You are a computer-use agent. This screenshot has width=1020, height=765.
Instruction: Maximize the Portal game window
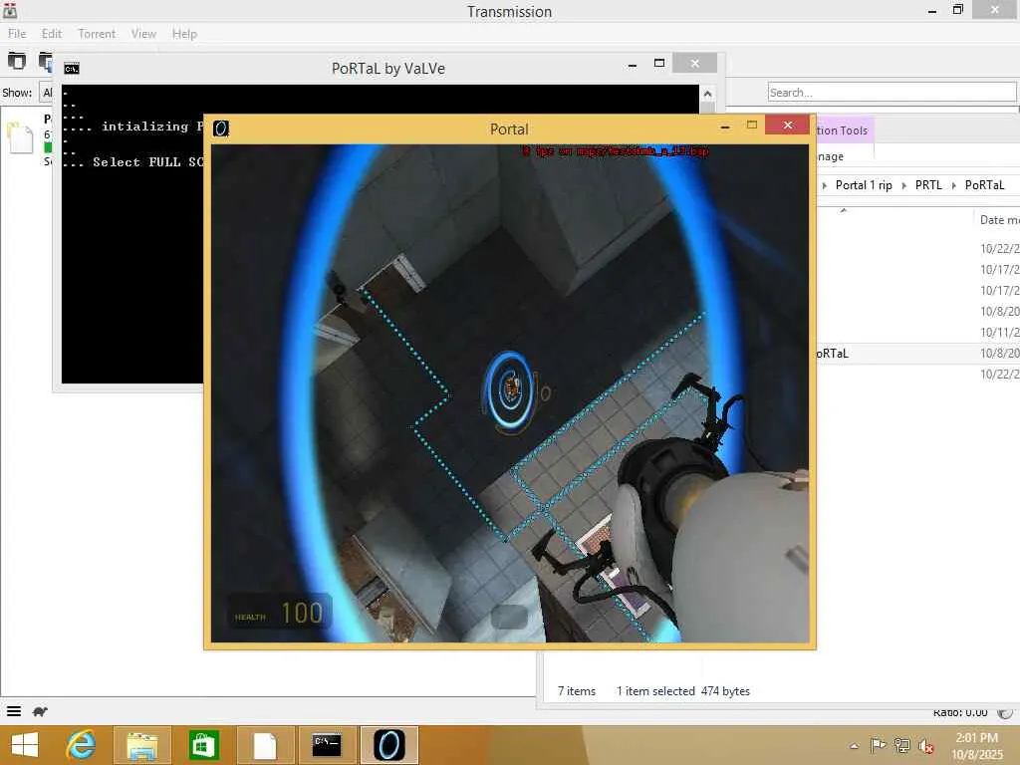click(752, 125)
